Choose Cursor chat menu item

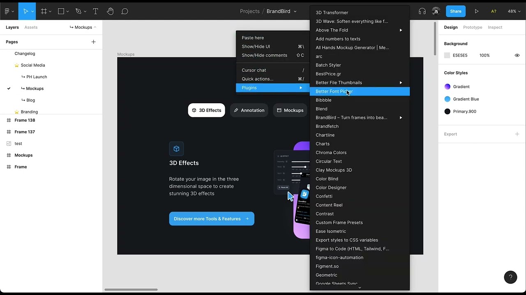[x=272, y=70]
